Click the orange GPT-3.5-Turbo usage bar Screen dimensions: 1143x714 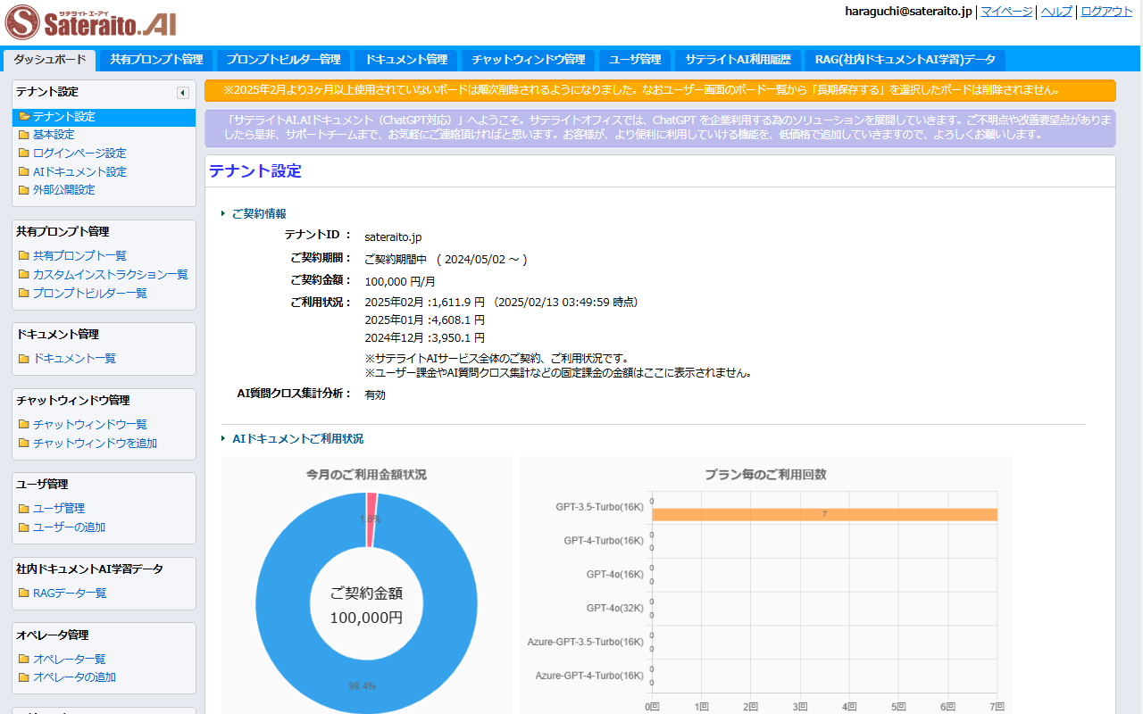(822, 513)
